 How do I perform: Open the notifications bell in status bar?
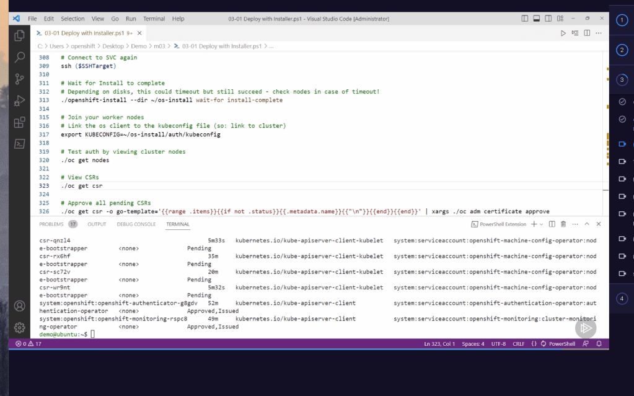[x=599, y=344]
